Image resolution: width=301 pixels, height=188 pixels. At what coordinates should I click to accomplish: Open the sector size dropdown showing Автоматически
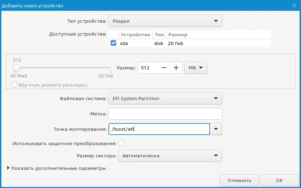[x=170, y=156]
